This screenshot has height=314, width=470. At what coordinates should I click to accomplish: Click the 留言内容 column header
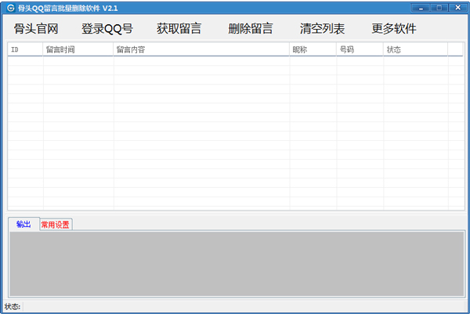point(201,49)
